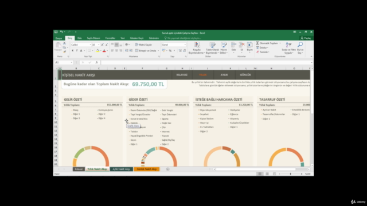Open Biçim cell format menu
Screen dimensions: 367x206
pos(250,48)
